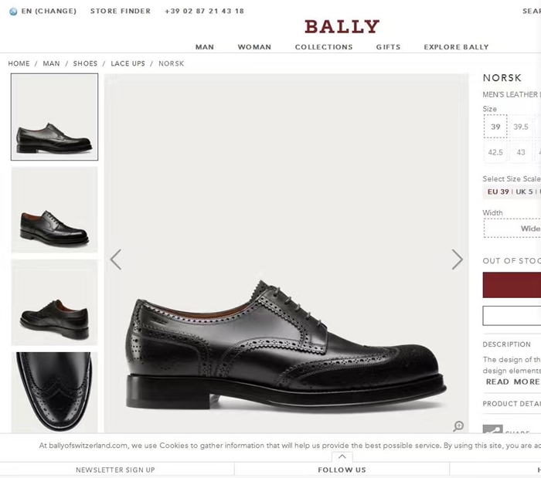Click the dark red out-of-stock button
Image resolution: width=541 pixels, height=478 pixels.
point(512,284)
